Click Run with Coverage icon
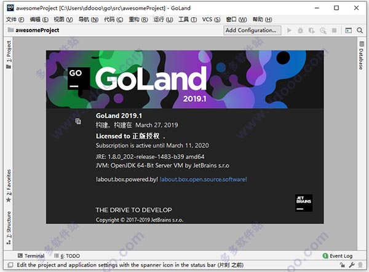Image resolution: width=369 pixels, height=272 pixels. pos(312,30)
